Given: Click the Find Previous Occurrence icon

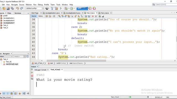Looking at the screenshot, I should click(63, 16).
